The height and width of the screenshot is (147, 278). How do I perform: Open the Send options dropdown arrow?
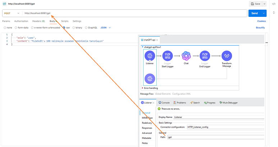pyautogui.click(x=264, y=13)
